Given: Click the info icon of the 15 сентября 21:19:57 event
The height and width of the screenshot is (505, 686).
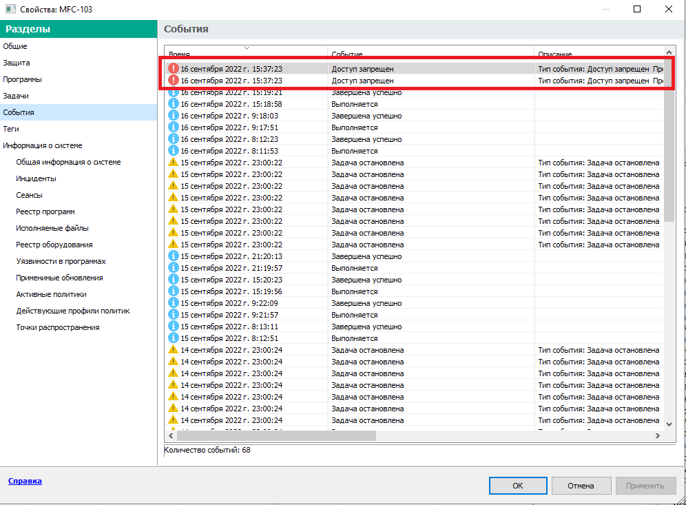Looking at the screenshot, I should tap(174, 268).
